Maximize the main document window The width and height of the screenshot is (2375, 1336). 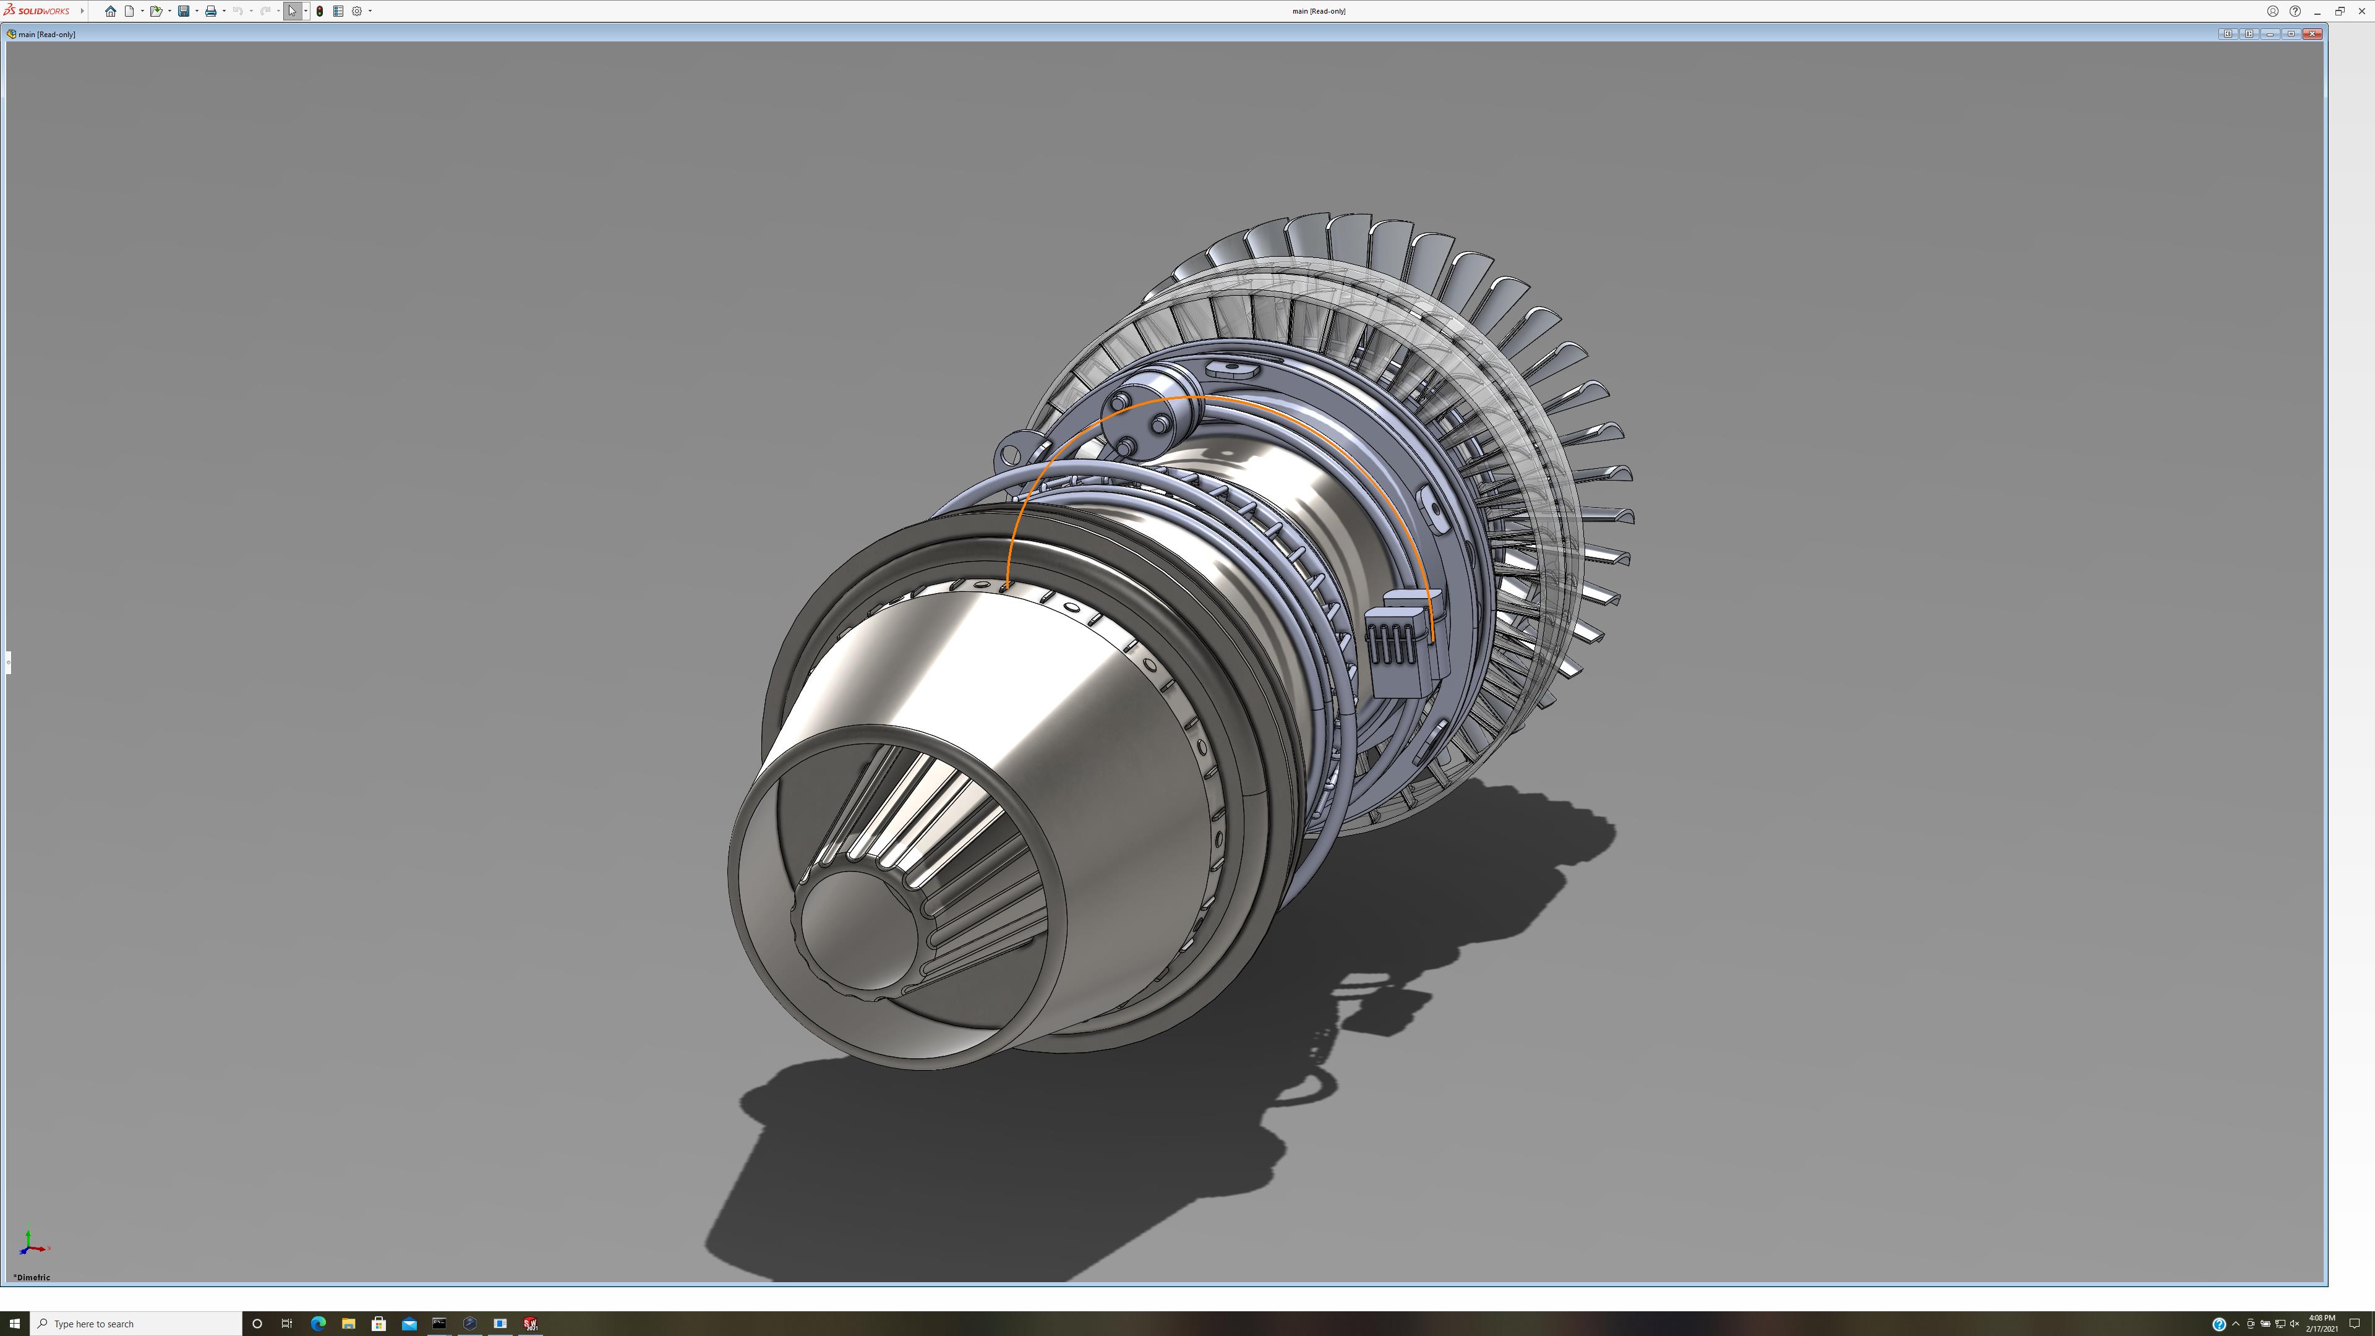coord(2291,34)
